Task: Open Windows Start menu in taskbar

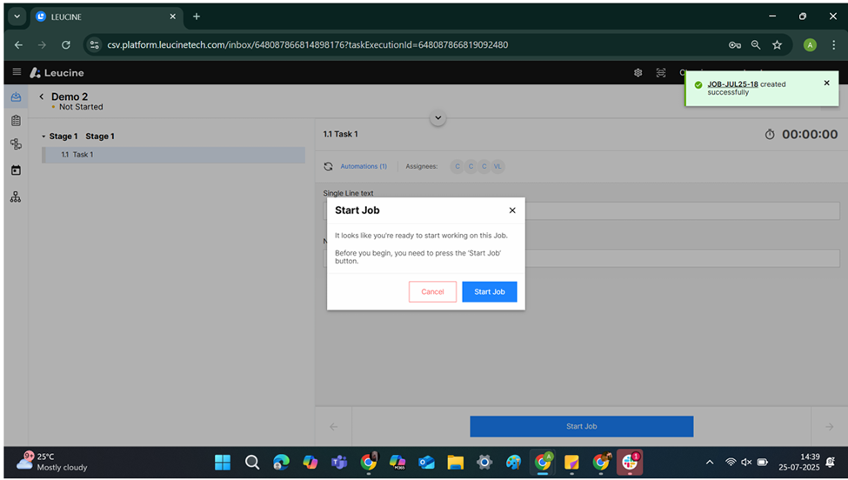Action: (x=223, y=463)
